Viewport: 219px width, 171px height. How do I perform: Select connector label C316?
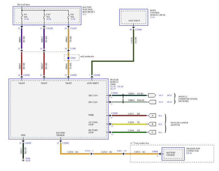click(87, 151)
